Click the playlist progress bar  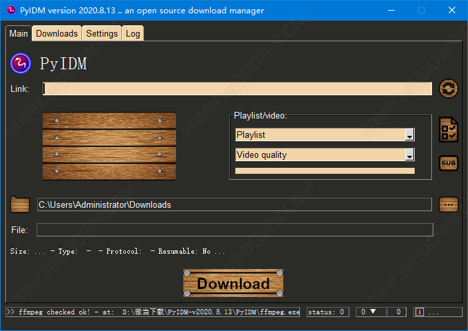[325, 171]
